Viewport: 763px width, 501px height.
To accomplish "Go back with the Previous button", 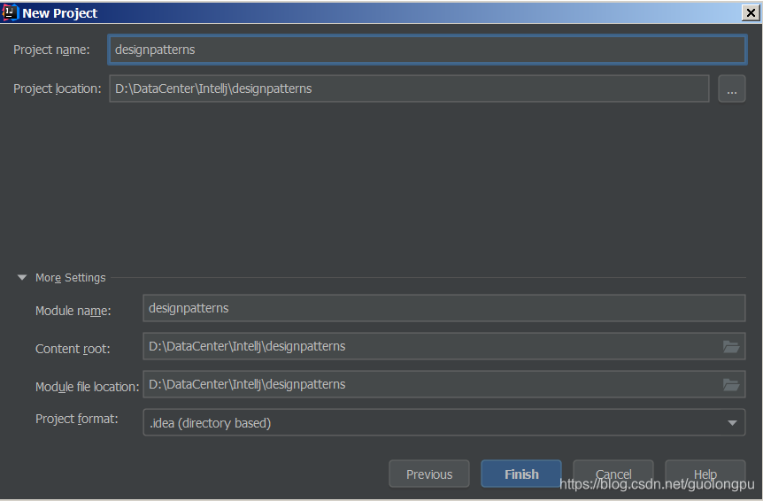I will coord(429,474).
